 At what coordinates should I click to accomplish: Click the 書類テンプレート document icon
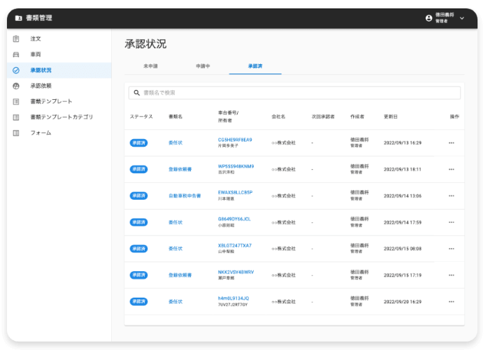click(x=17, y=101)
